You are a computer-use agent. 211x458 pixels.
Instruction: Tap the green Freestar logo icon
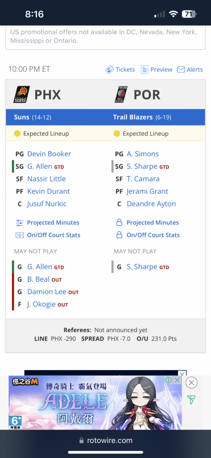point(191,399)
